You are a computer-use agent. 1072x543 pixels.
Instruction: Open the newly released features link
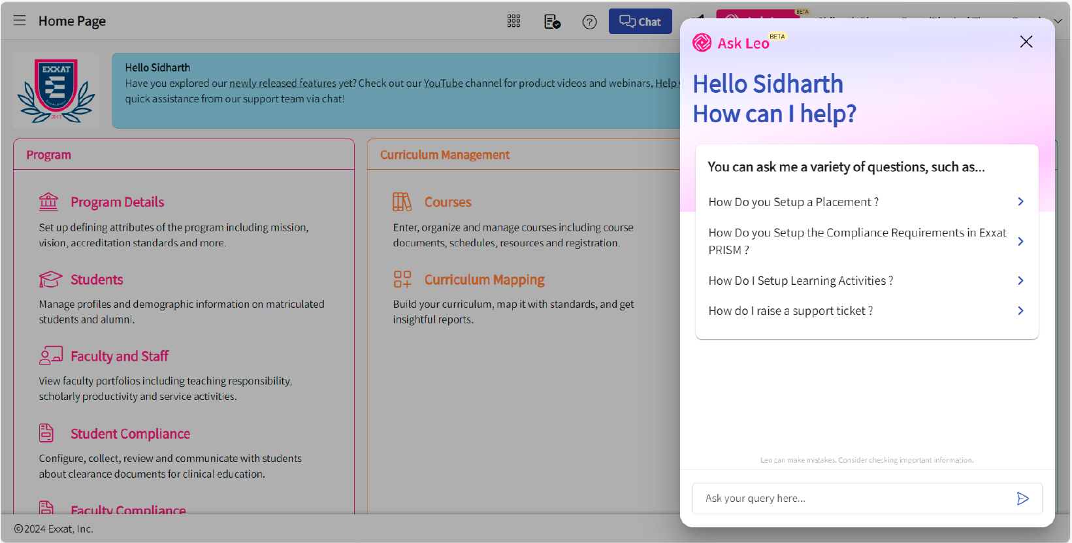[282, 84]
